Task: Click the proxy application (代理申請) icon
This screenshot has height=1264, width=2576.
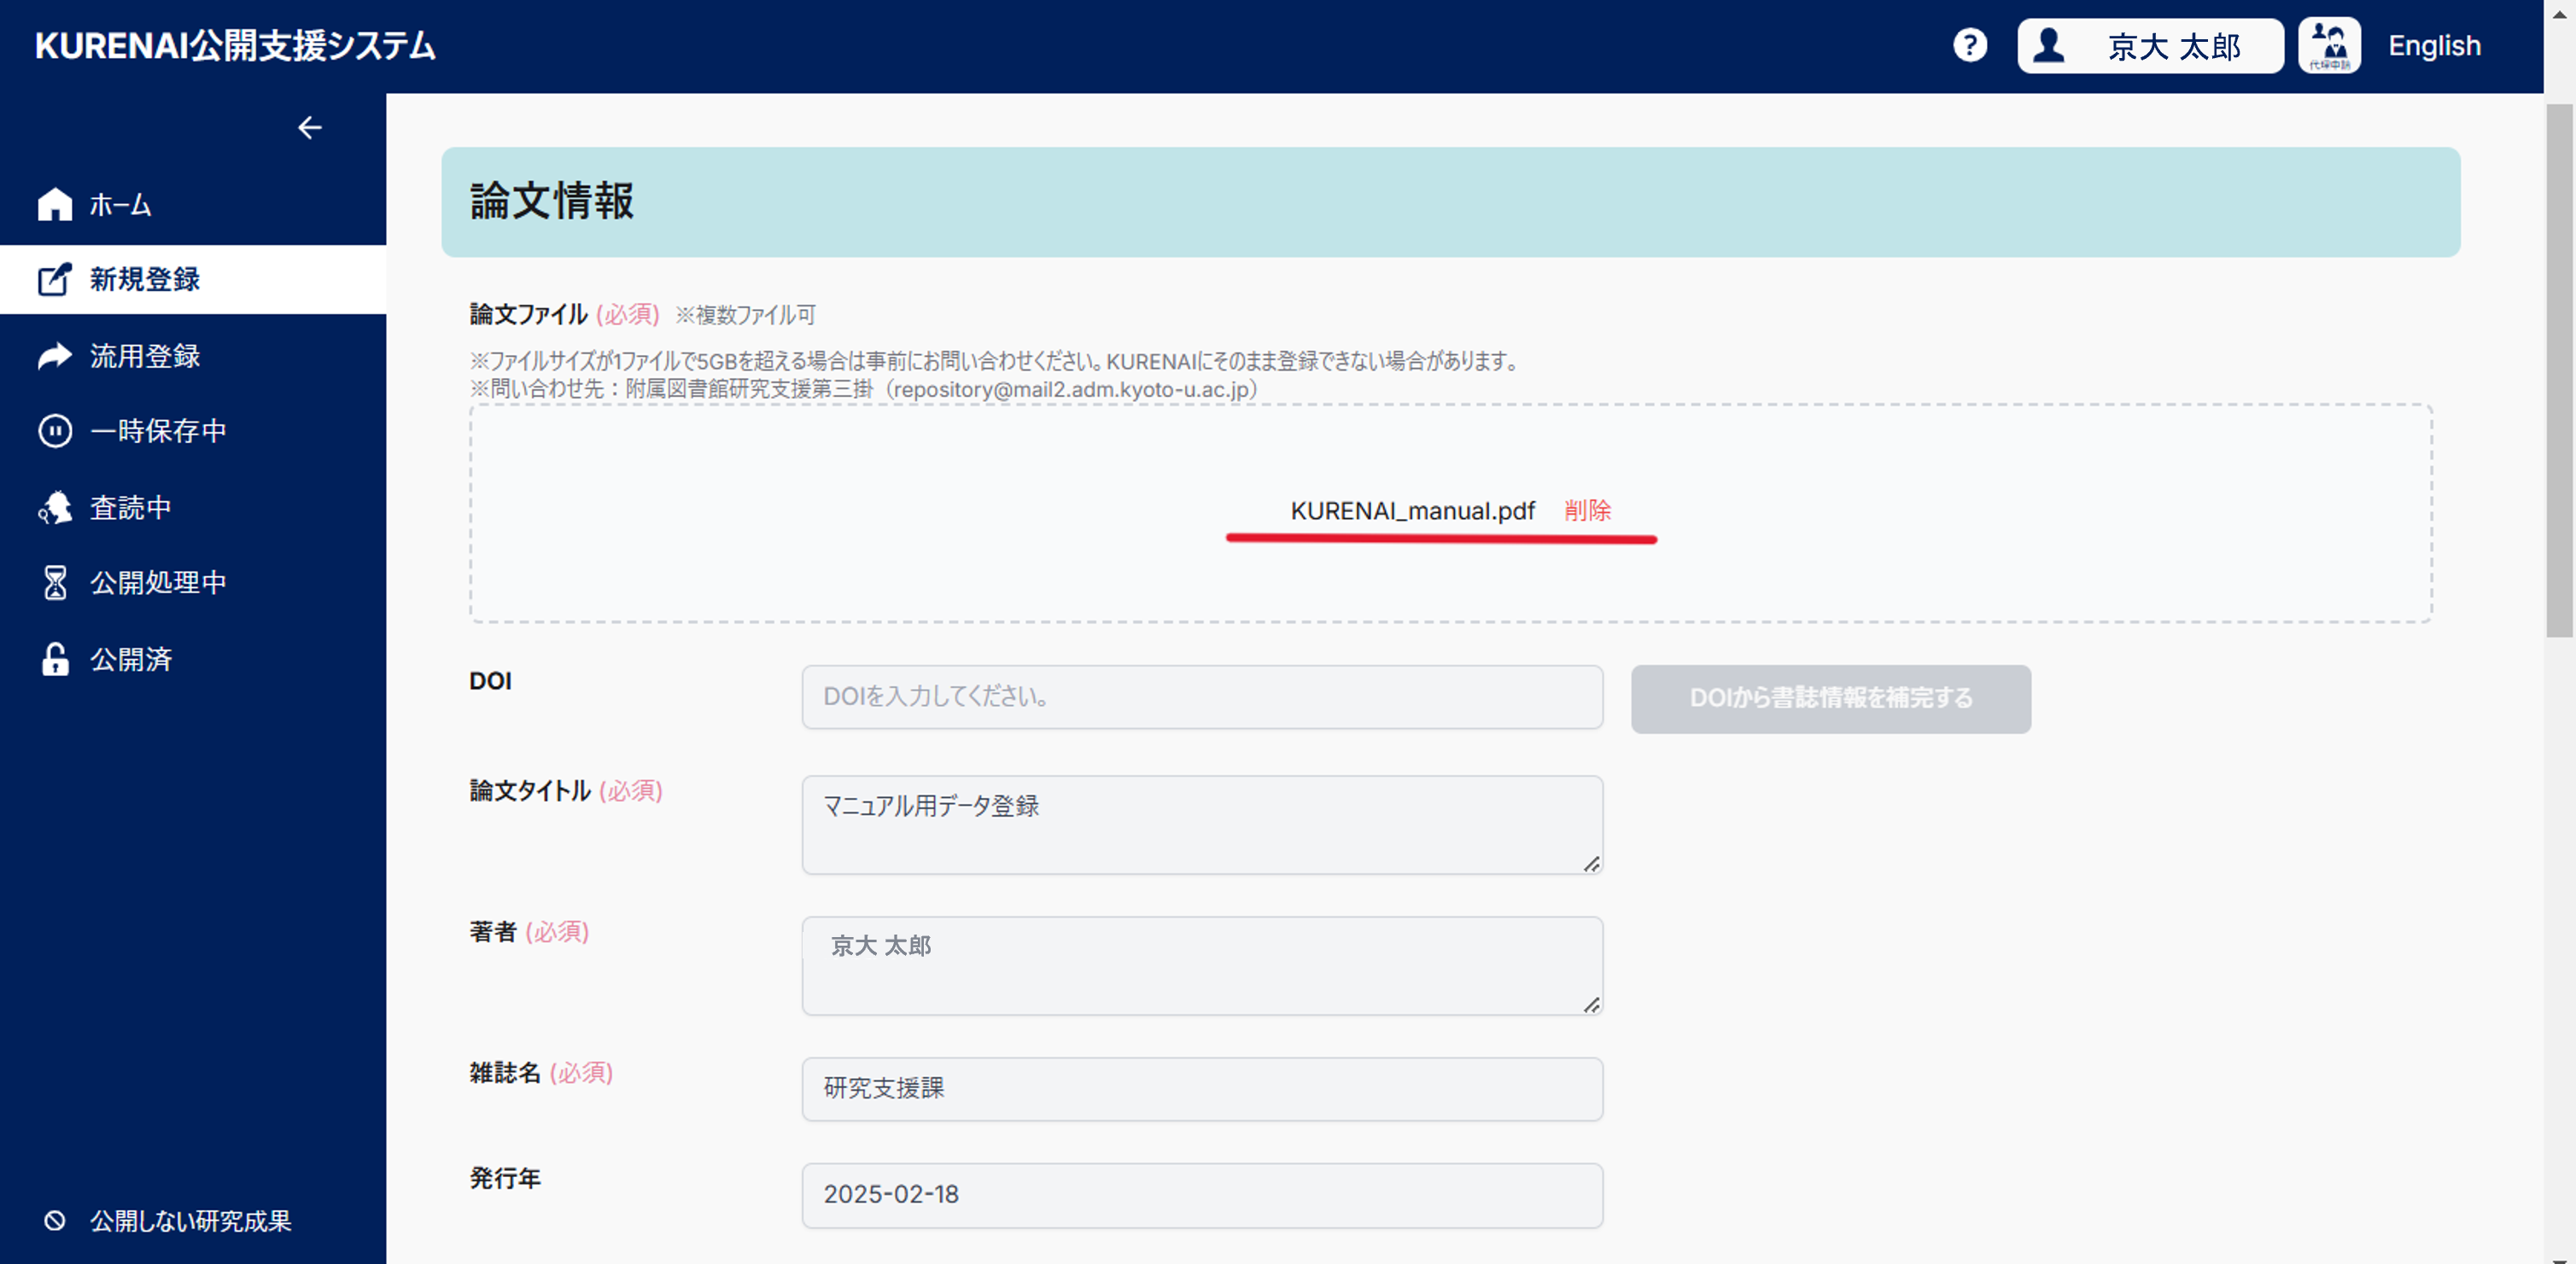Action: click(2329, 45)
